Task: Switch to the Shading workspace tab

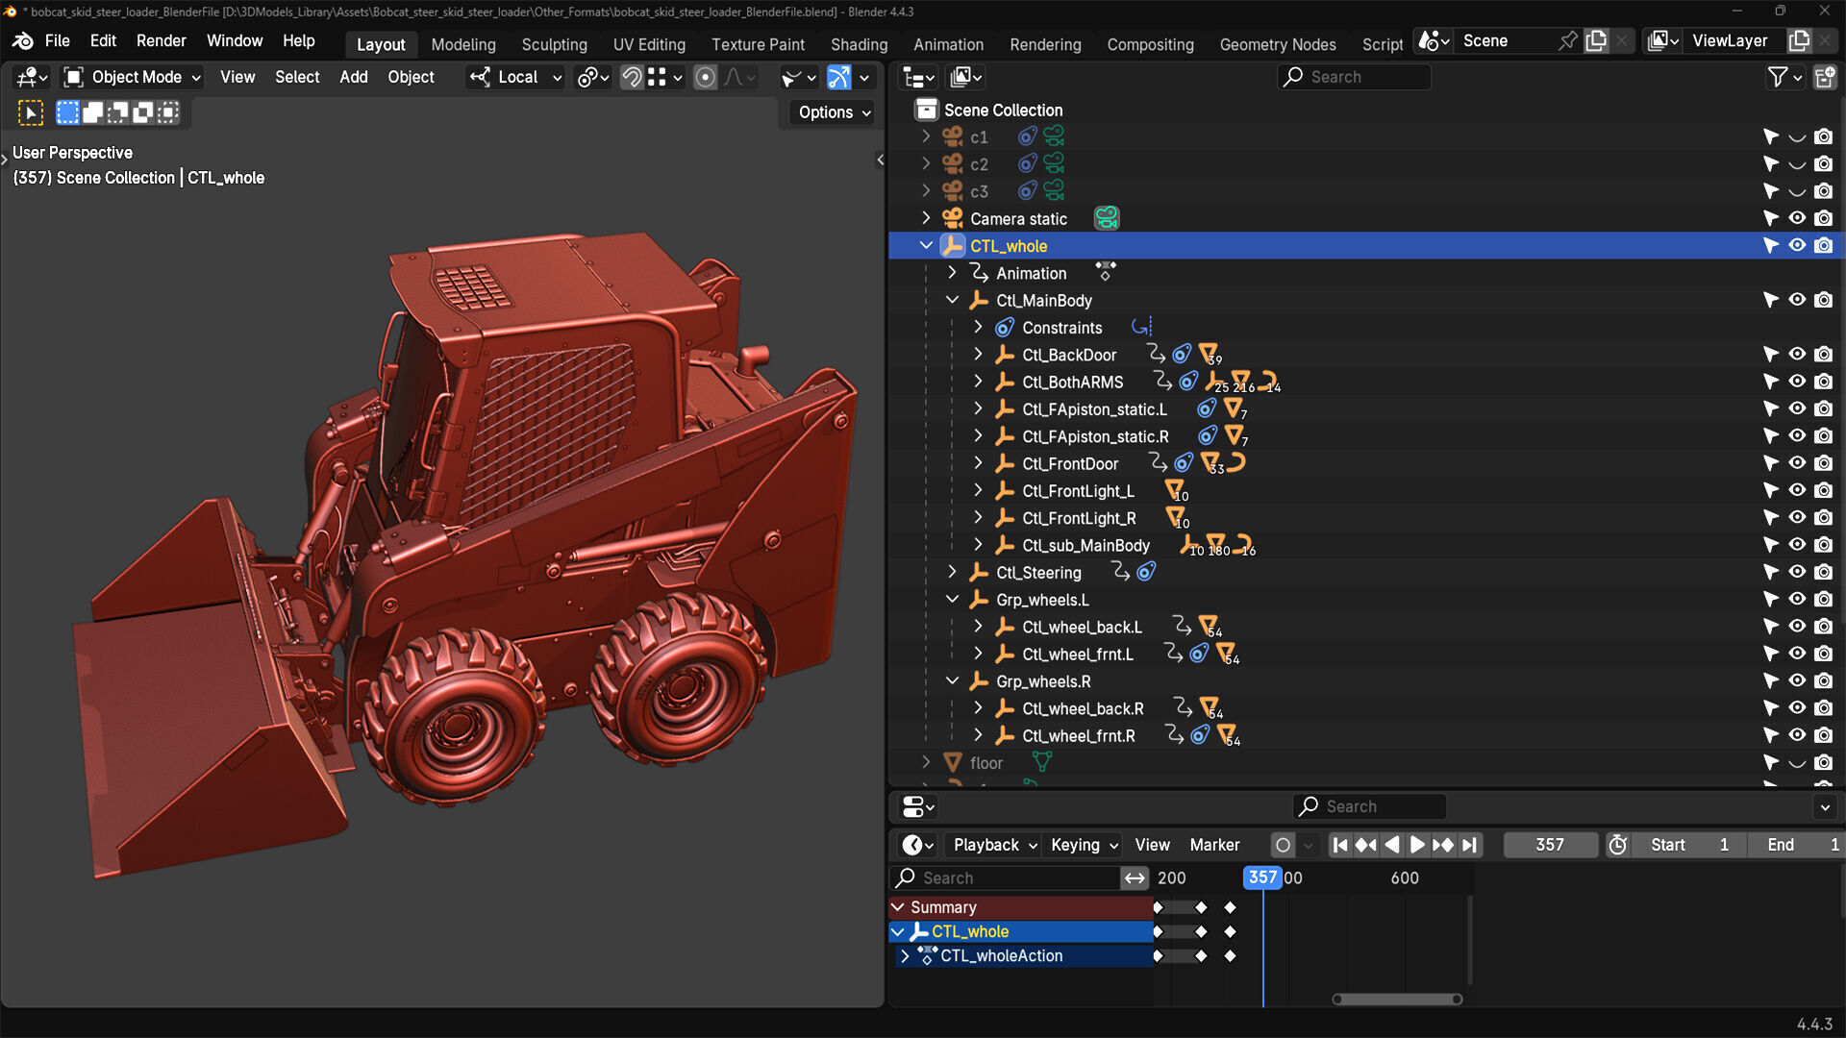Action: pyautogui.click(x=859, y=44)
